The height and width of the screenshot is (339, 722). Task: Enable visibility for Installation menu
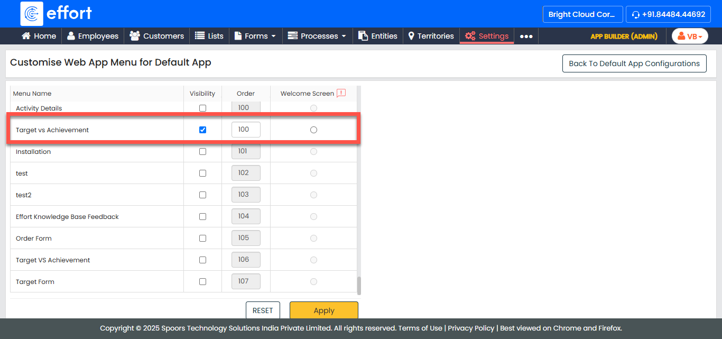202,152
